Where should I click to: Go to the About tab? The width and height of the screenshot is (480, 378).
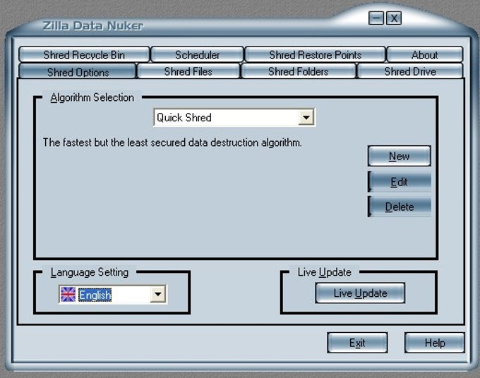(425, 55)
